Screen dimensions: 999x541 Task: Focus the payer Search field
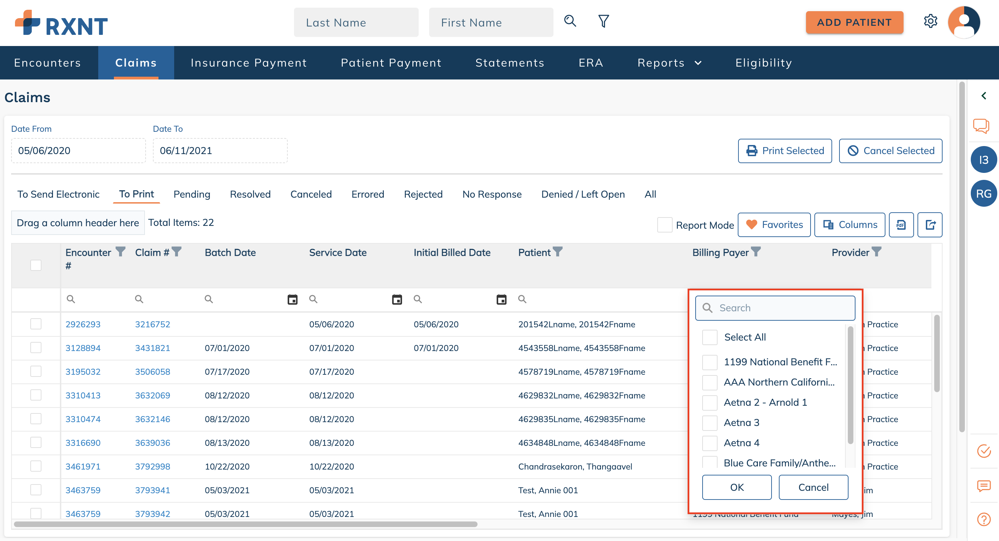[x=775, y=308]
